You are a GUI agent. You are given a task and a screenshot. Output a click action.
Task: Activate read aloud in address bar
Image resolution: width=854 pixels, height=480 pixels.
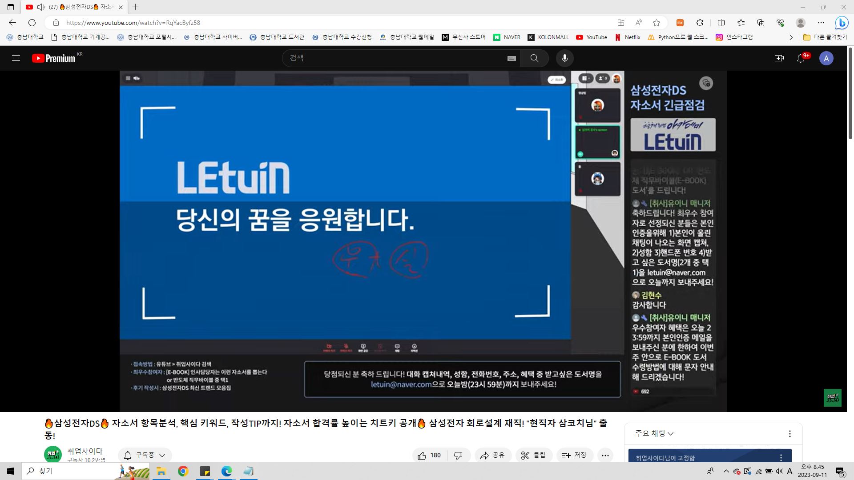tap(639, 23)
